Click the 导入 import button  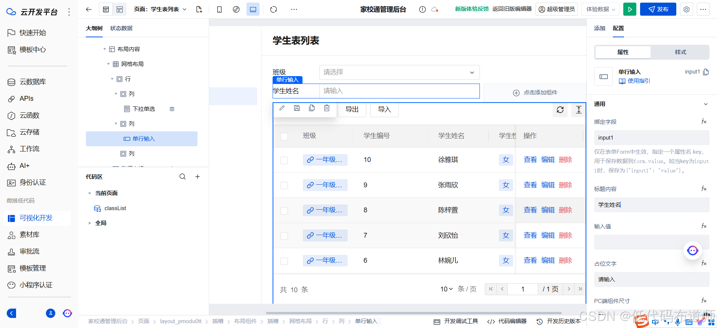[x=384, y=109]
